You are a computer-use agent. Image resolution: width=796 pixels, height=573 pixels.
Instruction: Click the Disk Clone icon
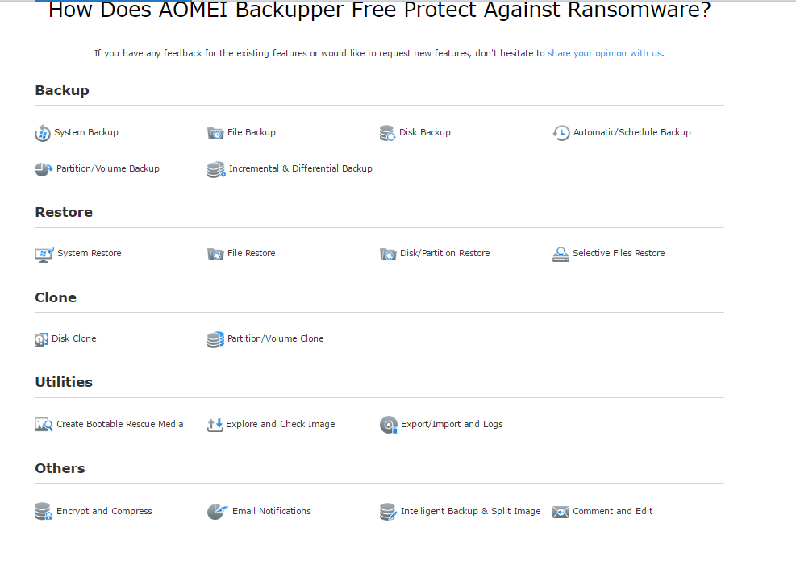click(x=42, y=339)
